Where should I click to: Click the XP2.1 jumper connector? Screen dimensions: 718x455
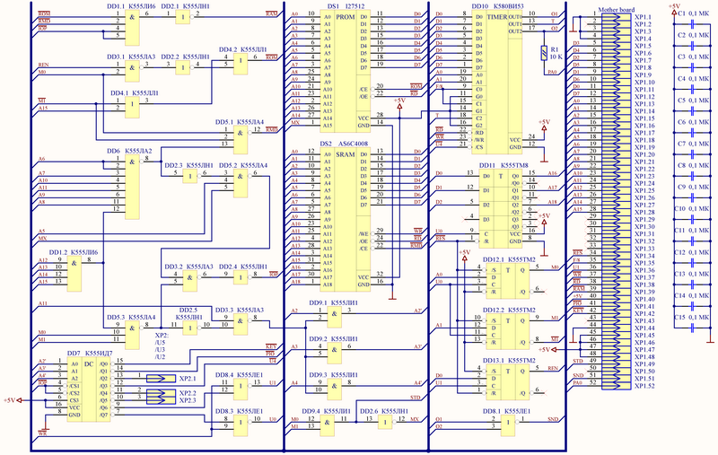[162, 379]
